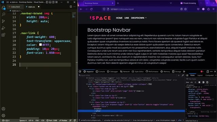The image size is (217, 122).
Task: Place cursor on empty line 25
Action: [x=45, y=65]
